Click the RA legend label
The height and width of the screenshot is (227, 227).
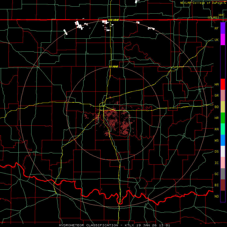point(216,129)
